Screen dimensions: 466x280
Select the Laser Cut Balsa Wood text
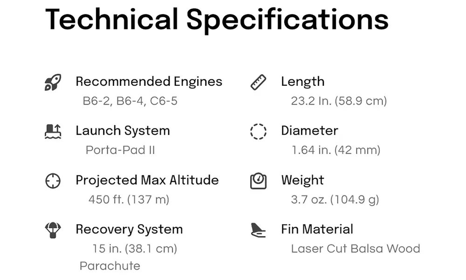click(x=356, y=249)
